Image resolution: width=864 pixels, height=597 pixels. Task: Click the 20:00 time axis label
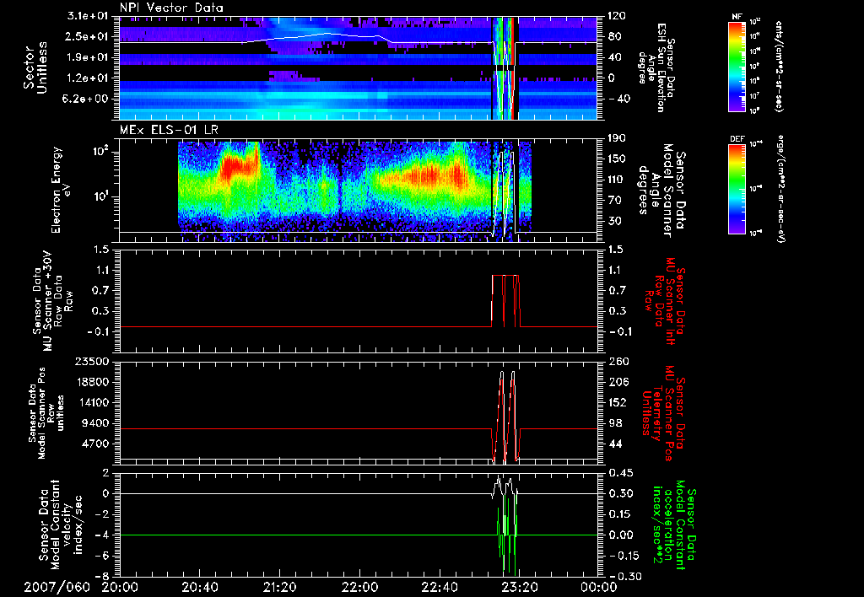[x=120, y=587]
